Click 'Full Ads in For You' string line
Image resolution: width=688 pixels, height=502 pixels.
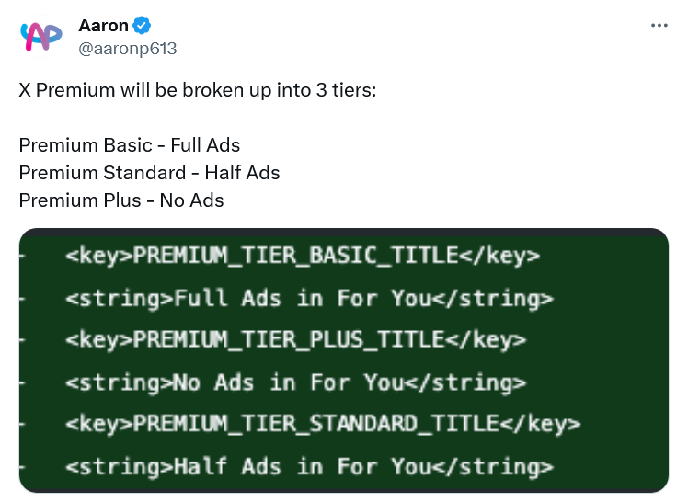(x=309, y=298)
